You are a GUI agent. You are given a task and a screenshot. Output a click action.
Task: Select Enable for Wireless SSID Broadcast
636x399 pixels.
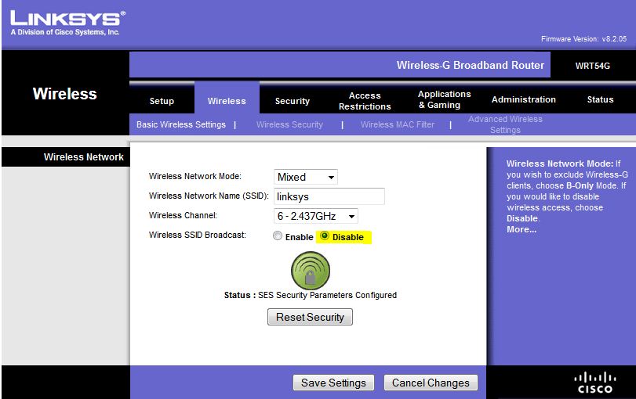(278, 236)
